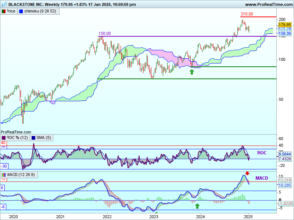Click the red down arrow above MACD peak
Screen dimensions: 294x220
[x=247, y=173]
